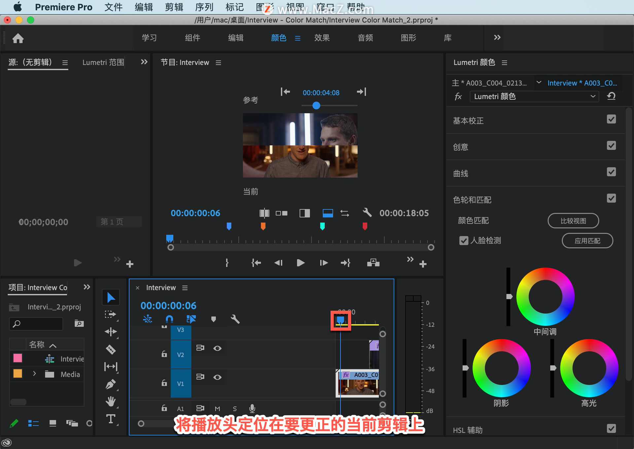Viewport: 634px width, 449px height.
Task: Click the Apply Match button
Action: 587,241
